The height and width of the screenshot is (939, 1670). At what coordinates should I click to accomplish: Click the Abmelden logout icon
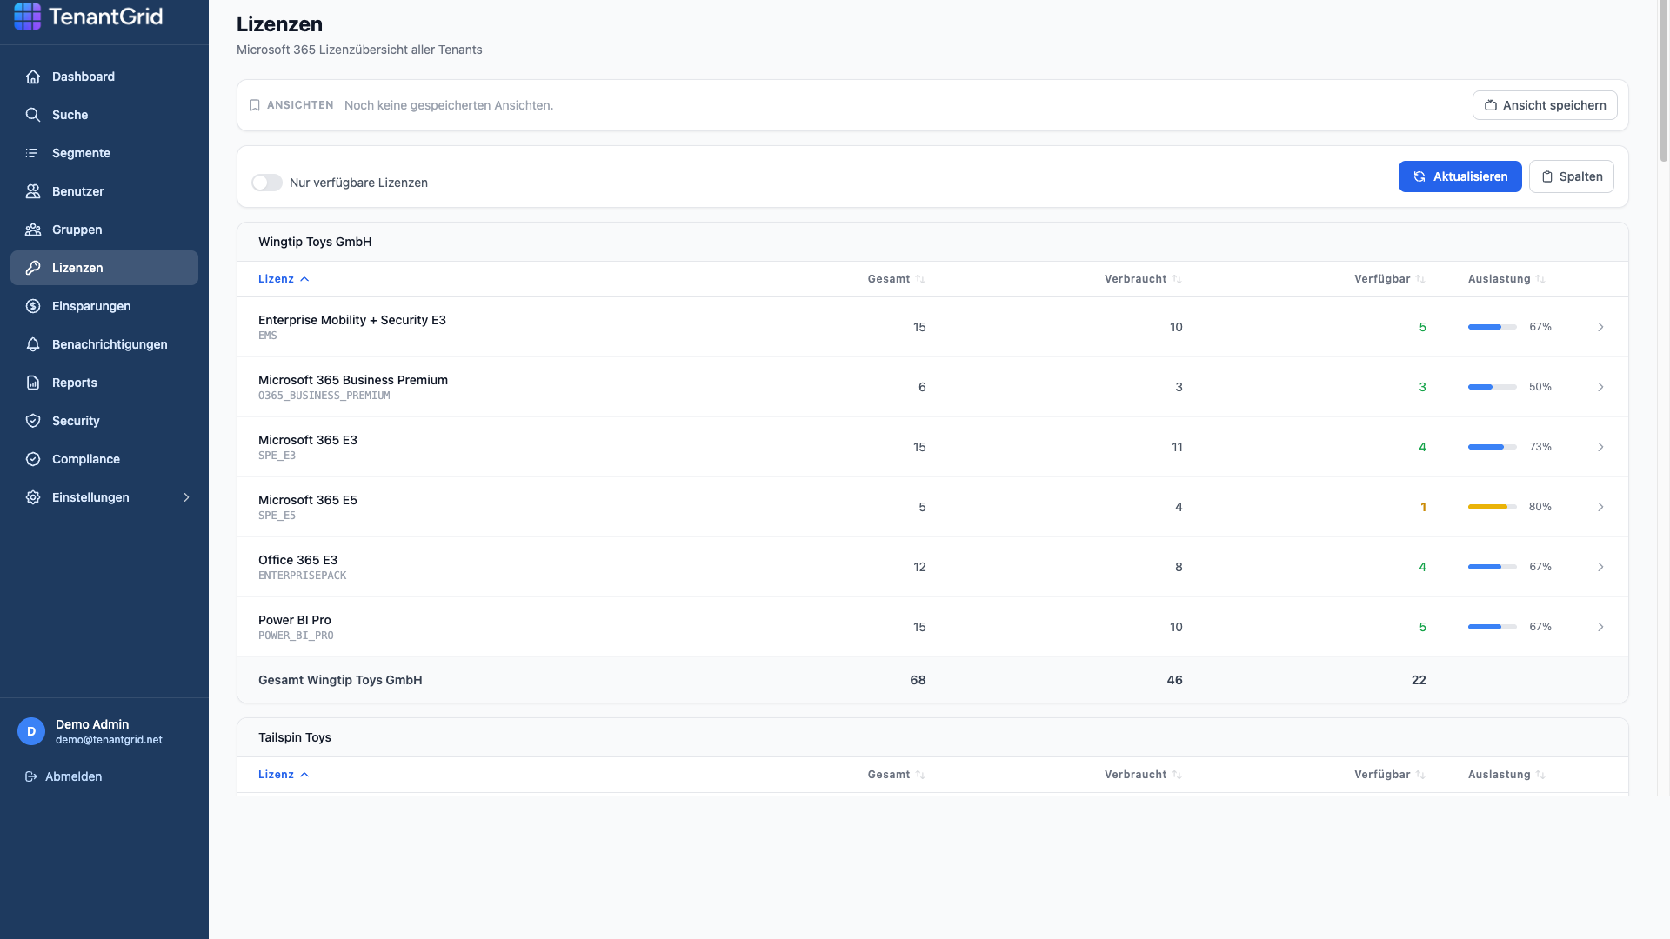click(31, 776)
